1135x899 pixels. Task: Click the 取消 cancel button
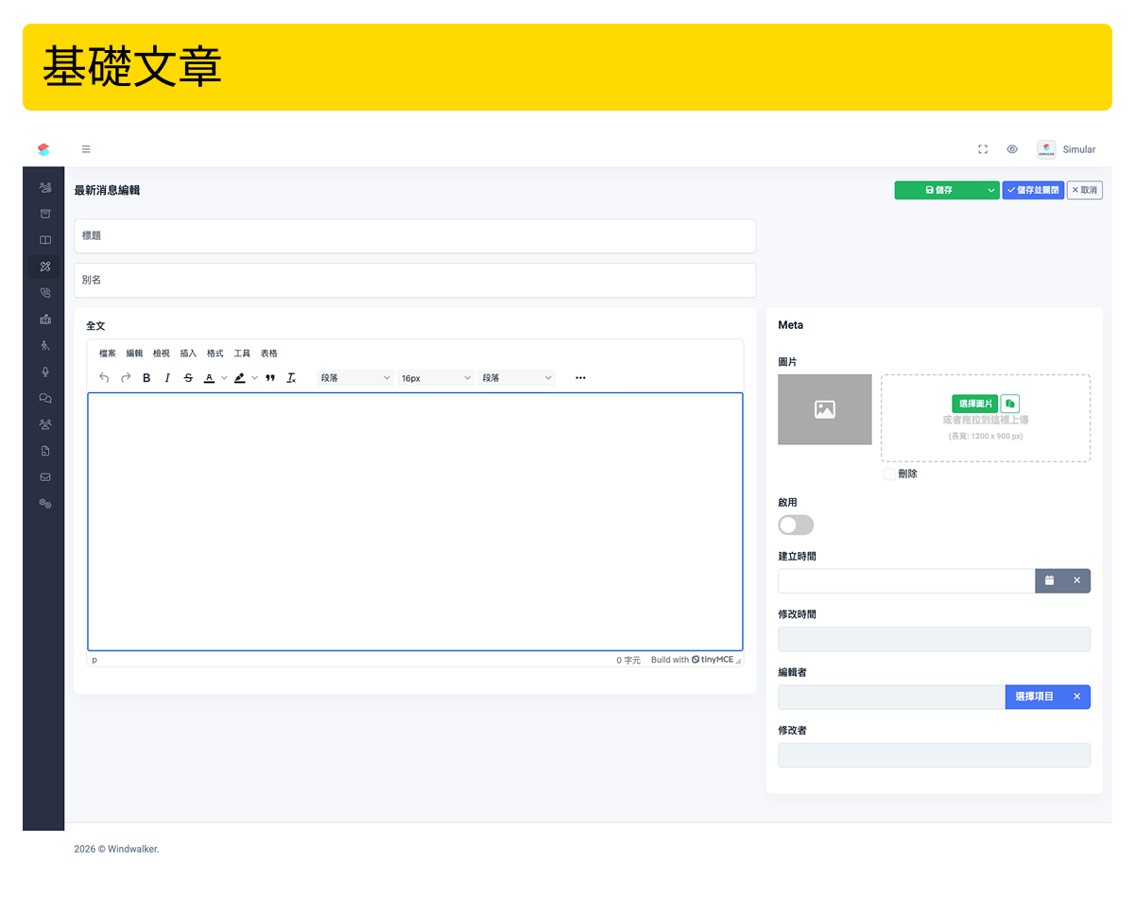(x=1085, y=190)
